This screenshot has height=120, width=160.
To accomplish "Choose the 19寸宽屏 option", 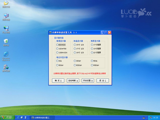I will (x=96, y=49).
